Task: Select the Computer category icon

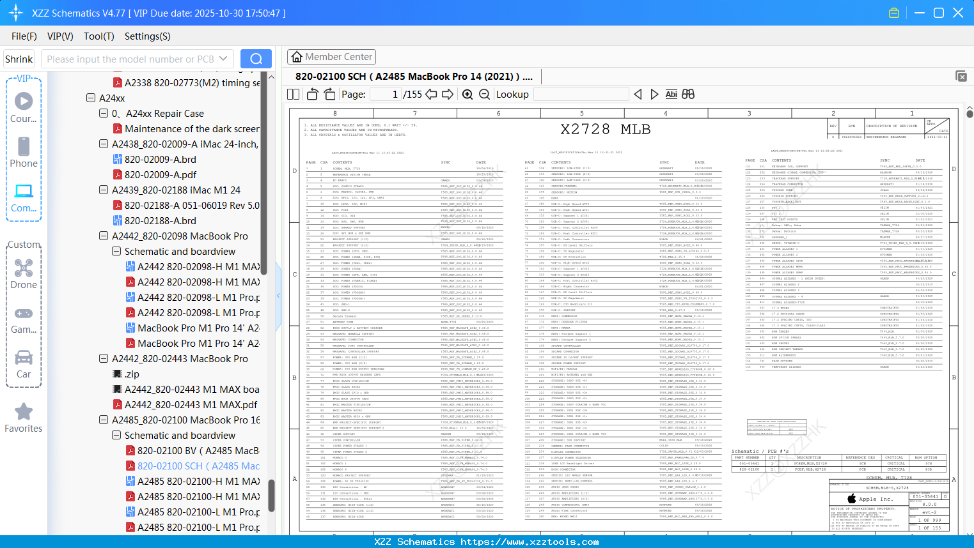Action: [24, 197]
